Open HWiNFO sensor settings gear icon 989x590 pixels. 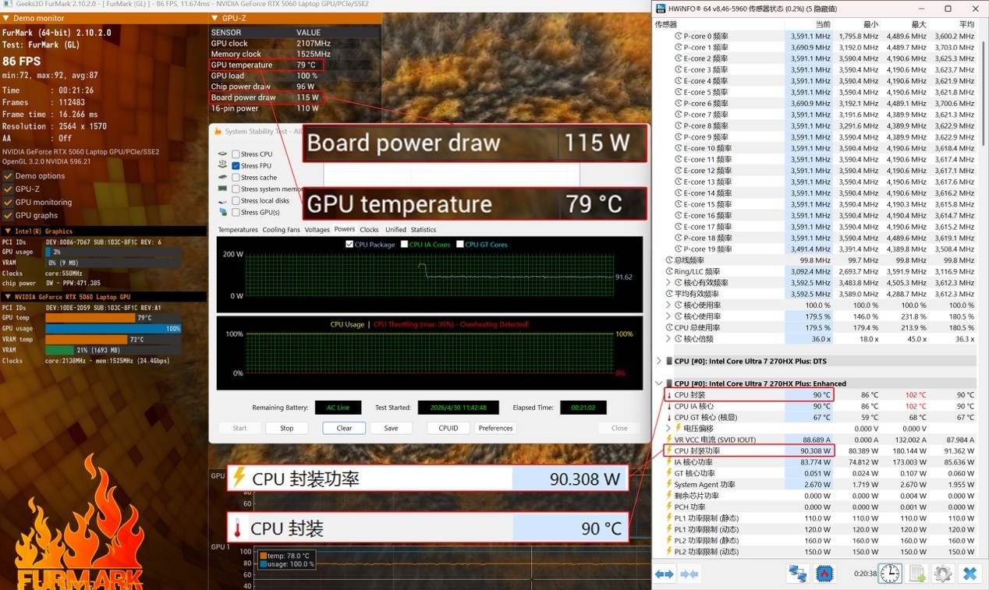(x=943, y=574)
